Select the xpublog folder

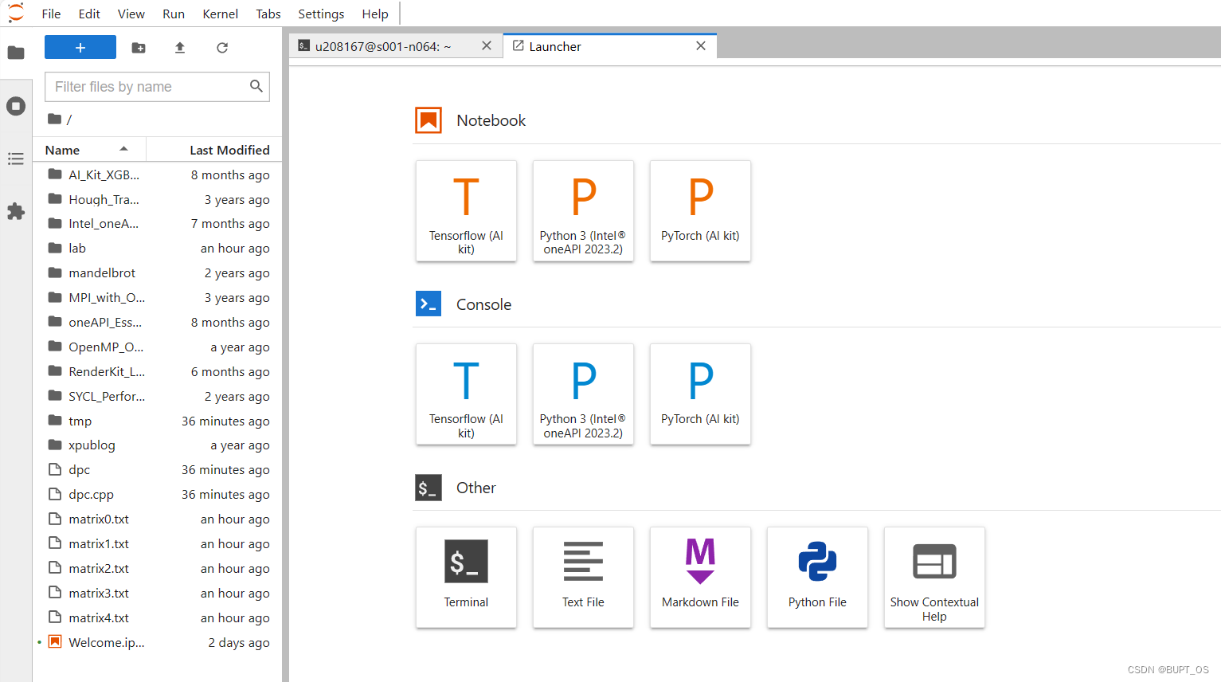point(158,445)
